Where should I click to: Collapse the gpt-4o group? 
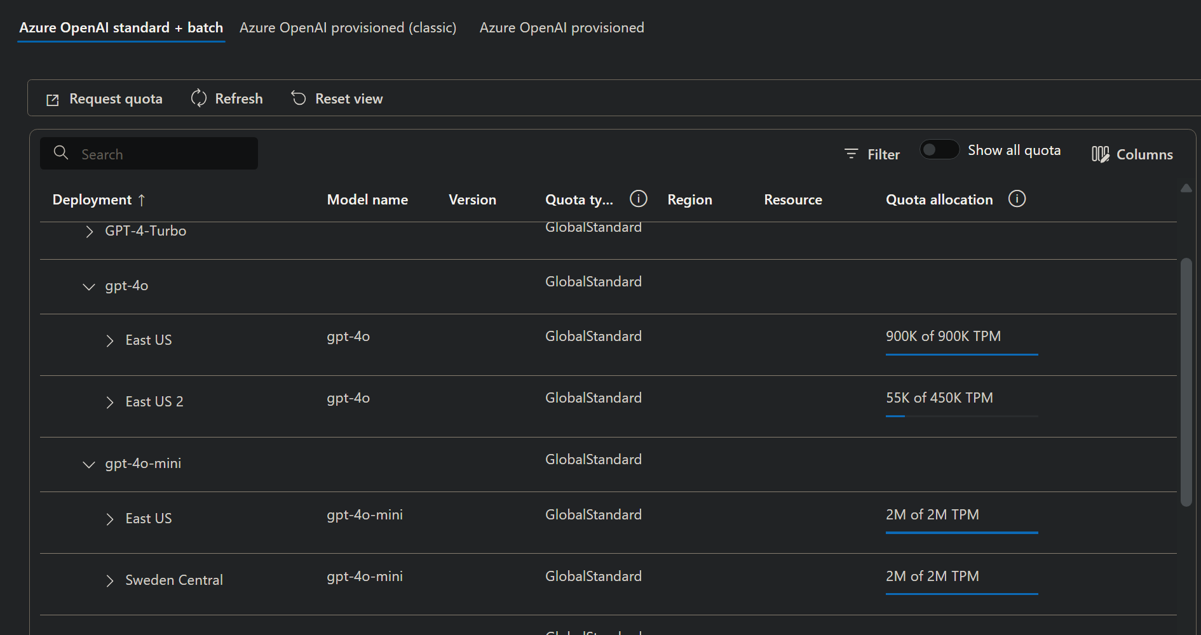pyautogui.click(x=89, y=286)
